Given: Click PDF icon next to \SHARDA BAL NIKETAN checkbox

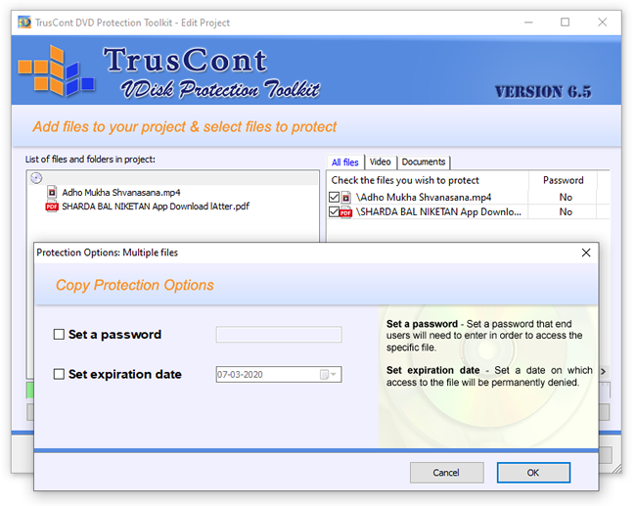Looking at the screenshot, I should point(345,211).
